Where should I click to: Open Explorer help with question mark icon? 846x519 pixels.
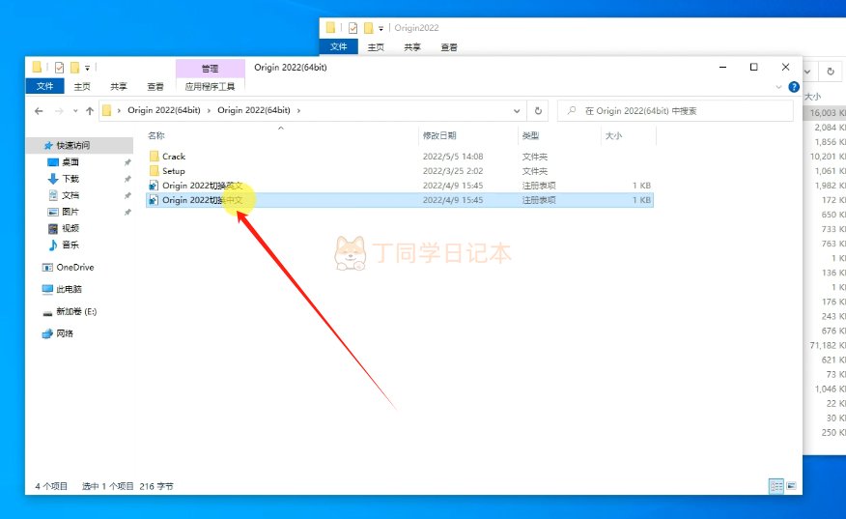(x=794, y=86)
